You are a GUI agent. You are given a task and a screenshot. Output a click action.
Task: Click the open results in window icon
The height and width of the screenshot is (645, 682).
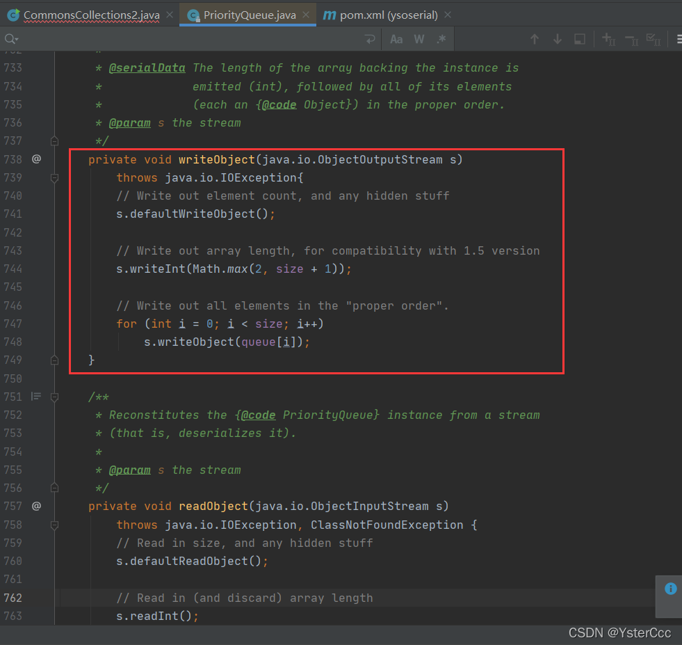click(580, 39)
